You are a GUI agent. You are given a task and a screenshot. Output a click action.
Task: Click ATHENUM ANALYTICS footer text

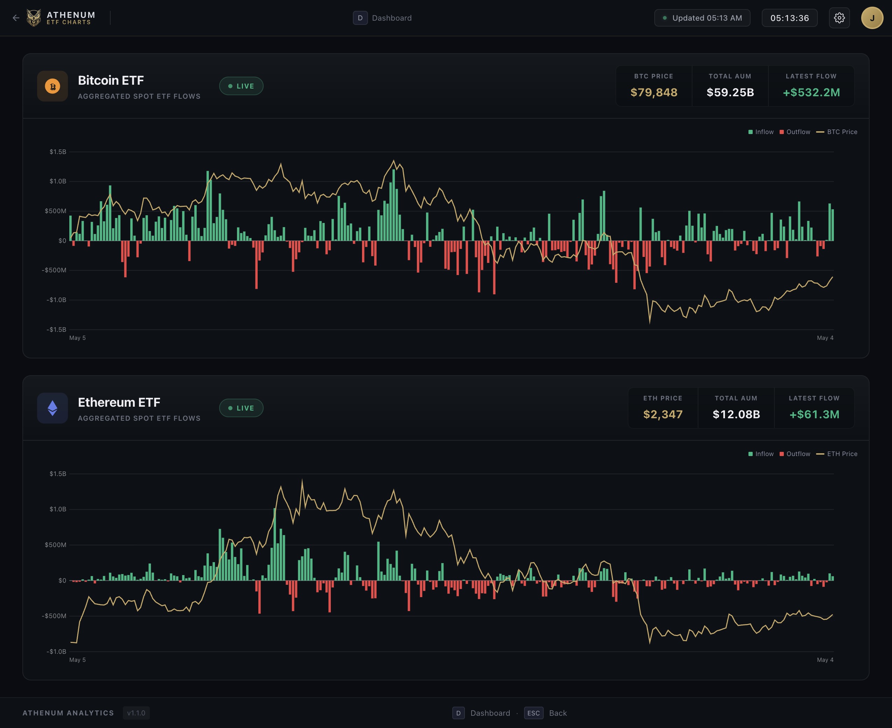tap(68, 713)
